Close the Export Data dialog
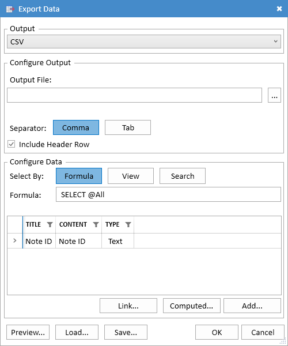288x346 pixels. click(279, 9)
